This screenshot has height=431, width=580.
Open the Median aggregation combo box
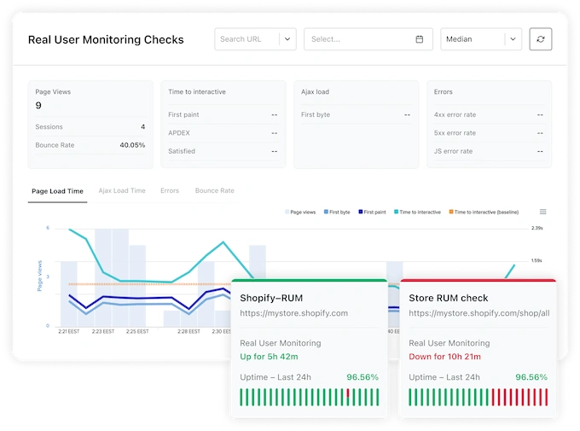coord(481,39)
